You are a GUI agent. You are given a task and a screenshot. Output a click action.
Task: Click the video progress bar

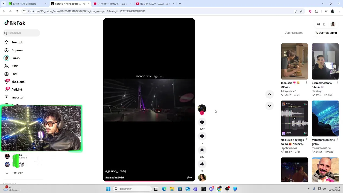click(x=149, y=181)
